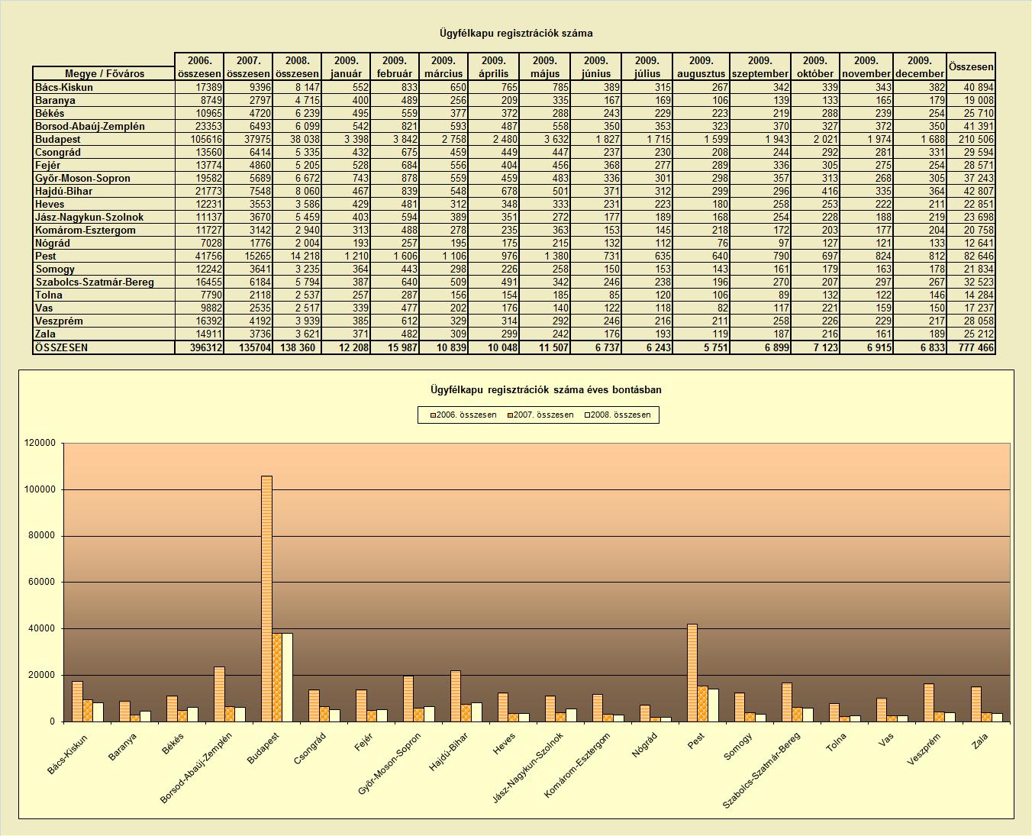Select the '2008. összesen' column header in the table

pos(297,66)
